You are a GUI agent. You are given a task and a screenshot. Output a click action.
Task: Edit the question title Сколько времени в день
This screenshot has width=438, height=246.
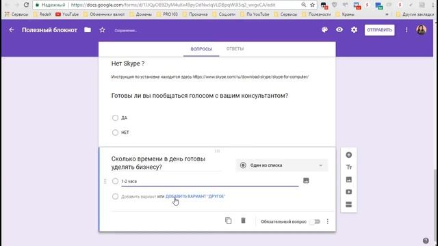coord(166,163)
